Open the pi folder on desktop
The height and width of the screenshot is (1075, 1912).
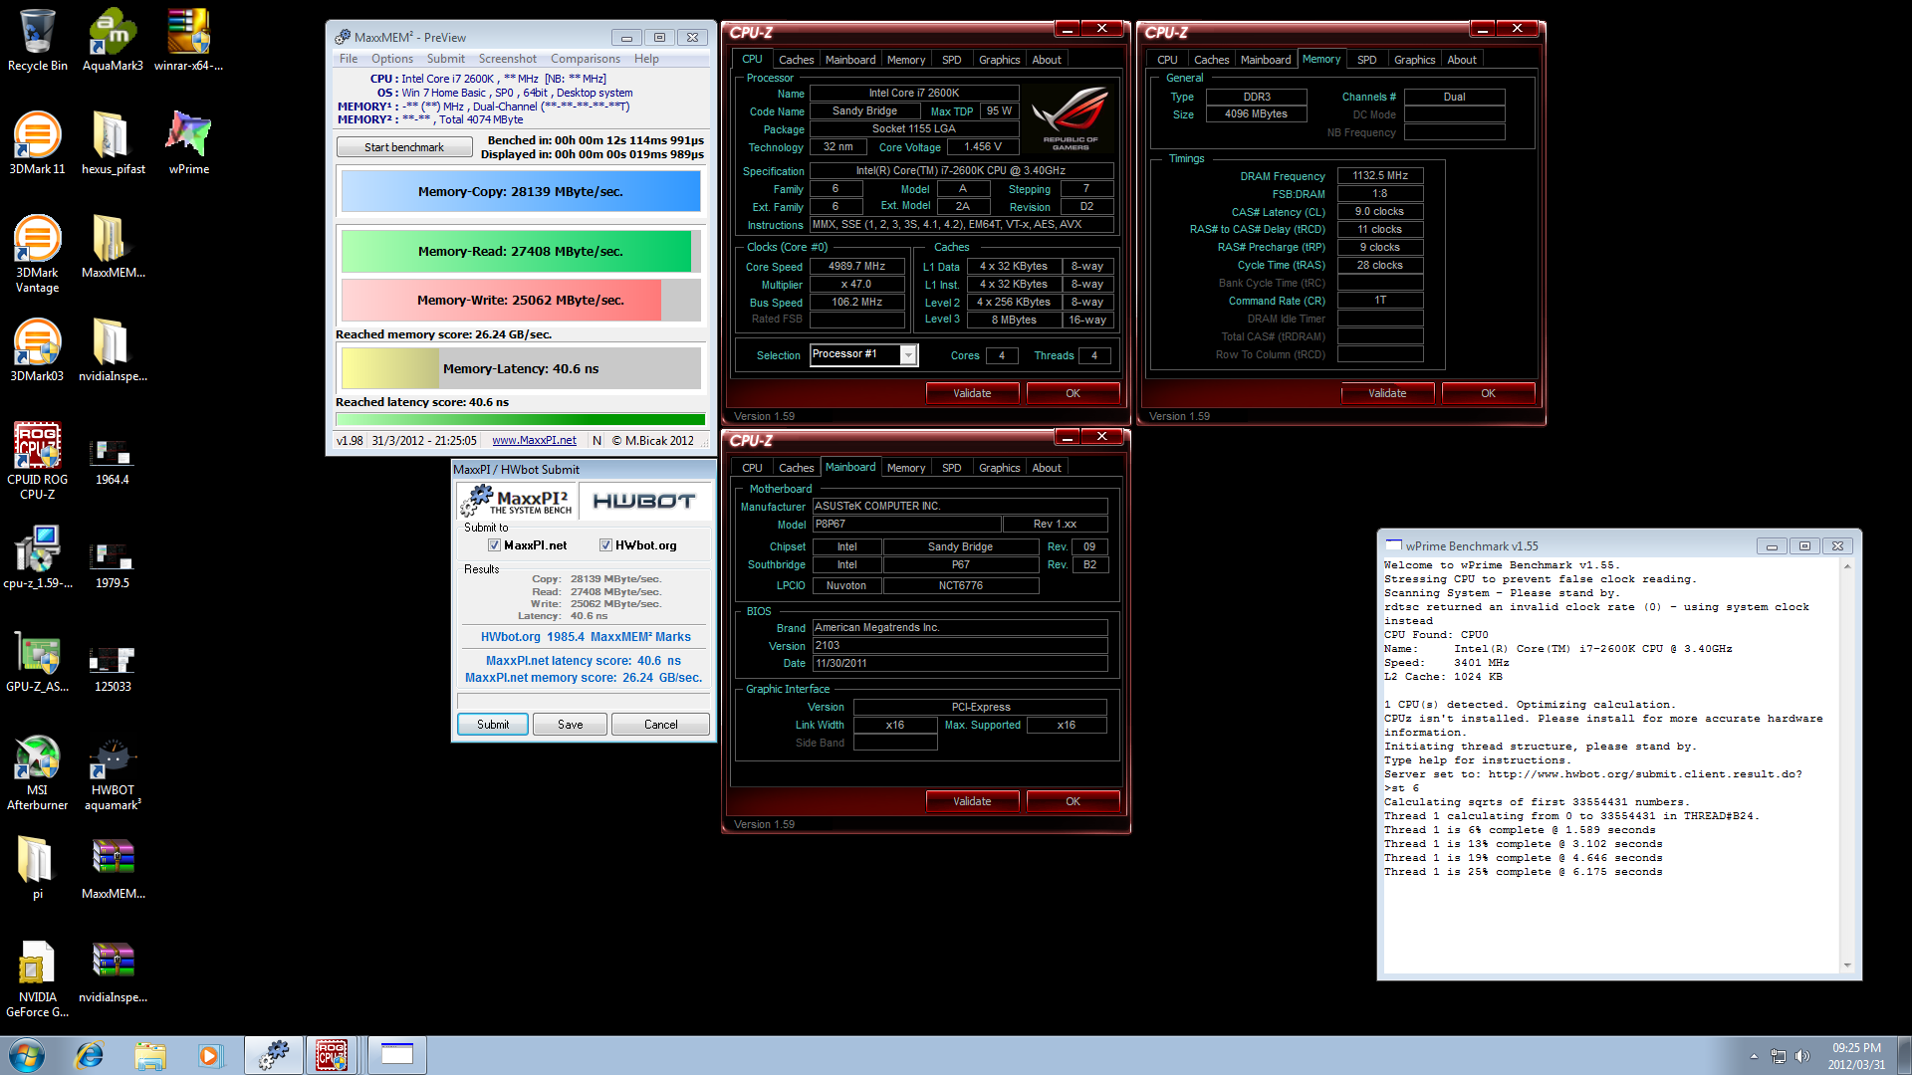tap(37, 868)
